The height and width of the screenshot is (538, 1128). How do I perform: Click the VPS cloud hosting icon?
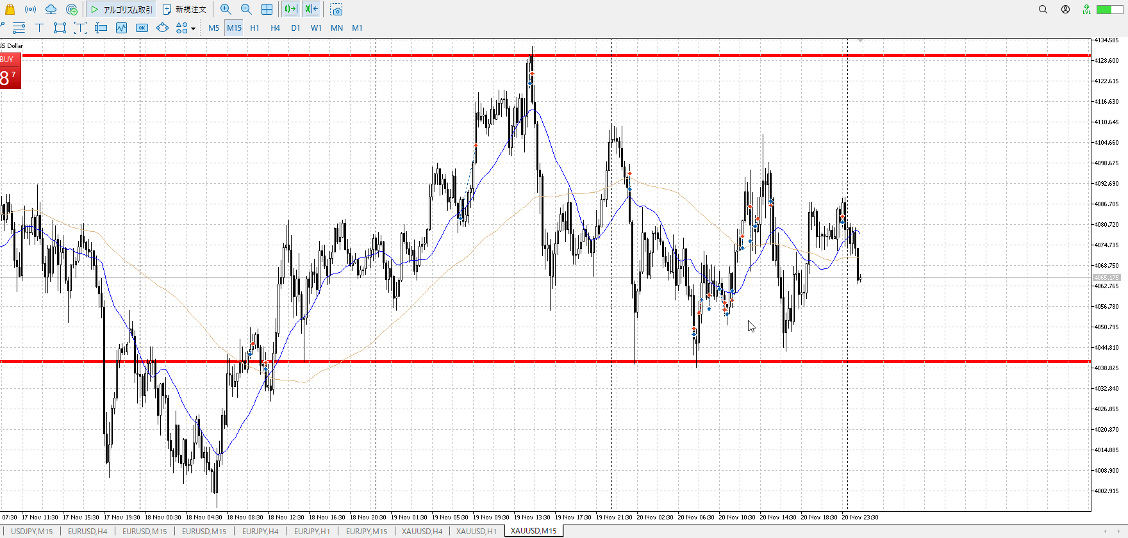pos(51,10)
